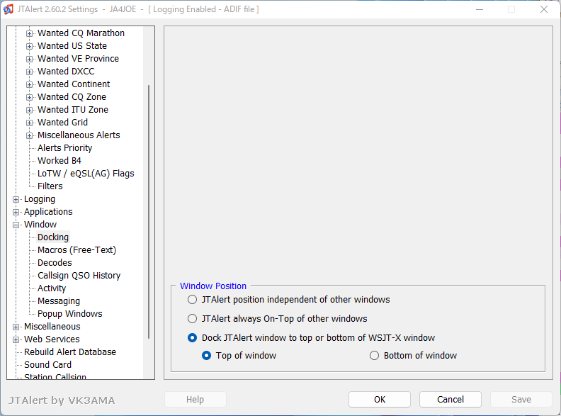Image resolution: width=561 pixels, height=416 pixels.
Task: Select Wanted US State label in tree
Action: tap(72, 46)
